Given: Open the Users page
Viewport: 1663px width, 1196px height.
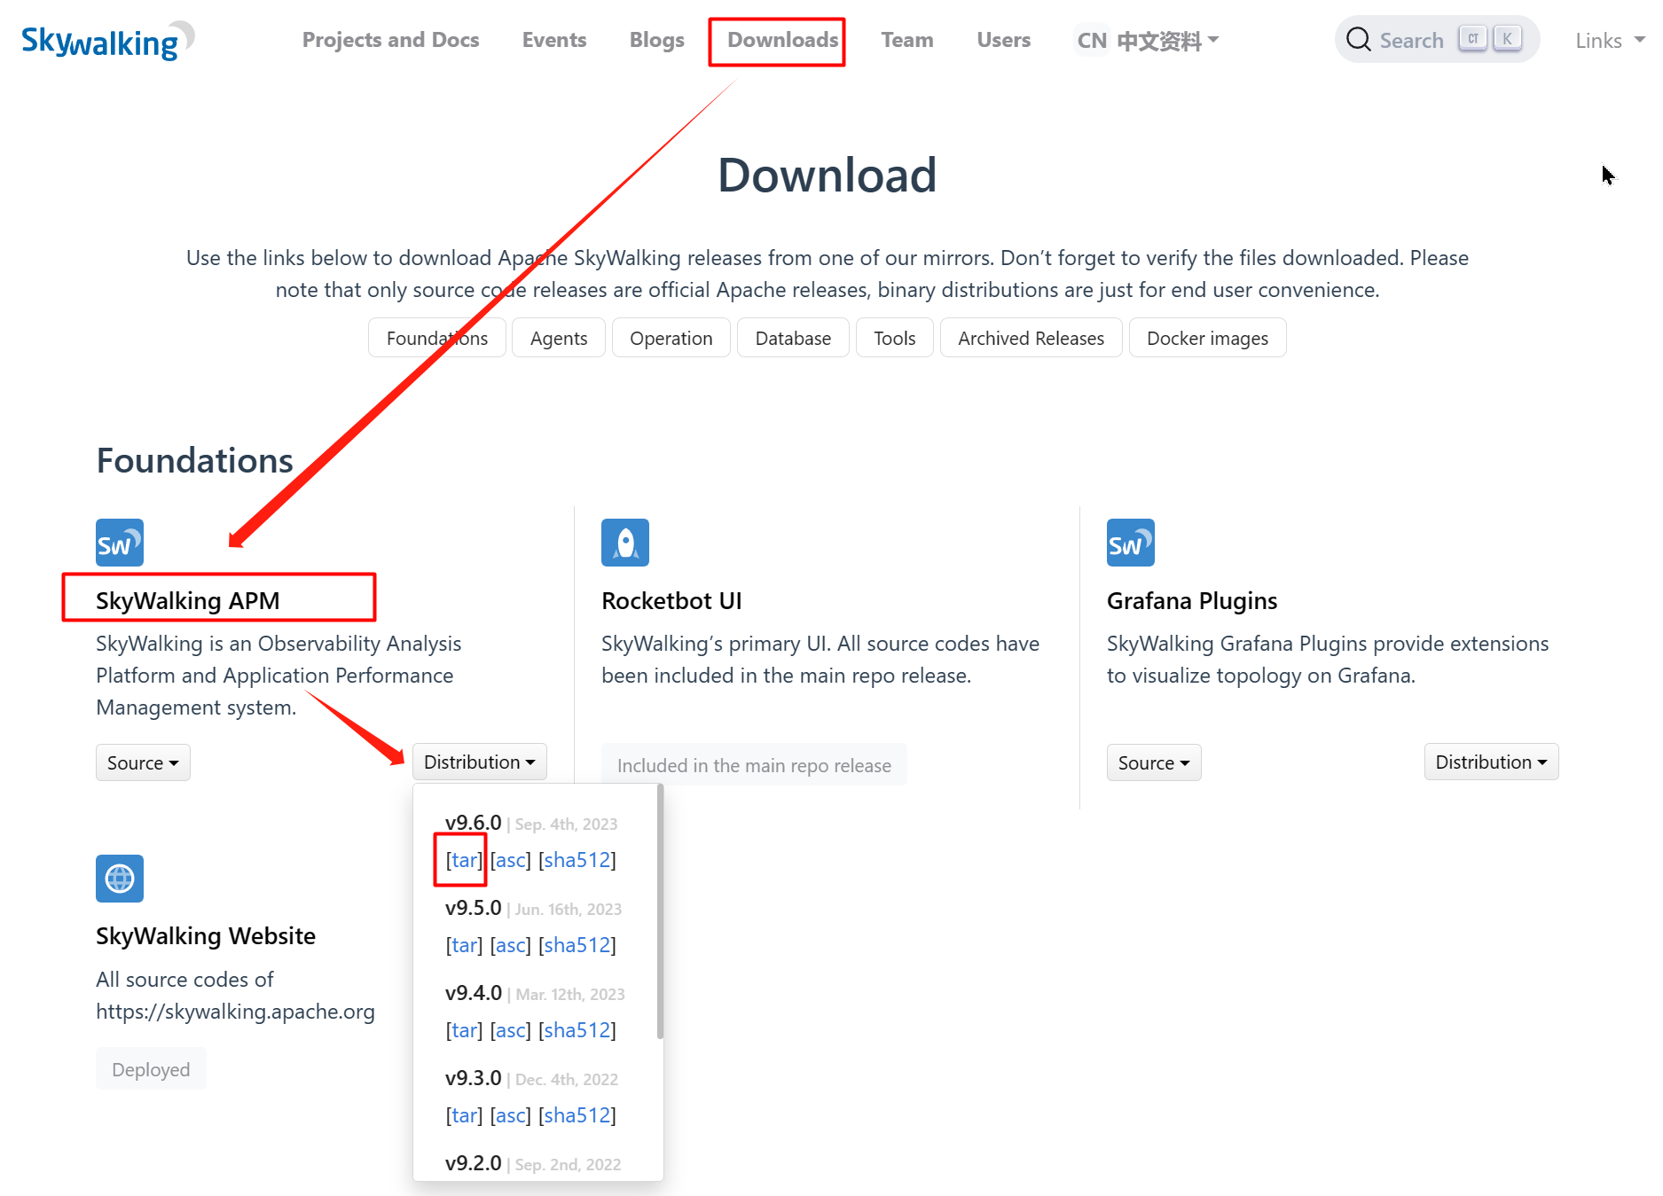Looking at the screenshot, I should (x=1004, y=40).
